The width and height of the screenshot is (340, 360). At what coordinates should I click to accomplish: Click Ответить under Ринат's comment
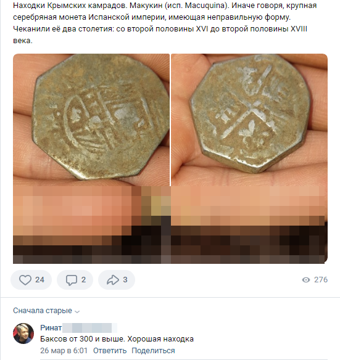point(110,351)
